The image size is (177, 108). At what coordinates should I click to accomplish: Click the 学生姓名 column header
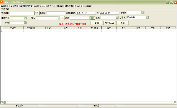(x=94, y=28)
